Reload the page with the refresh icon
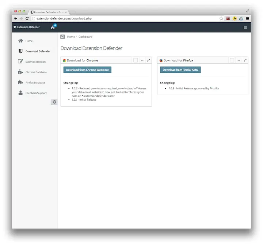This screenshot has width=263, height=245. (27, 19)
